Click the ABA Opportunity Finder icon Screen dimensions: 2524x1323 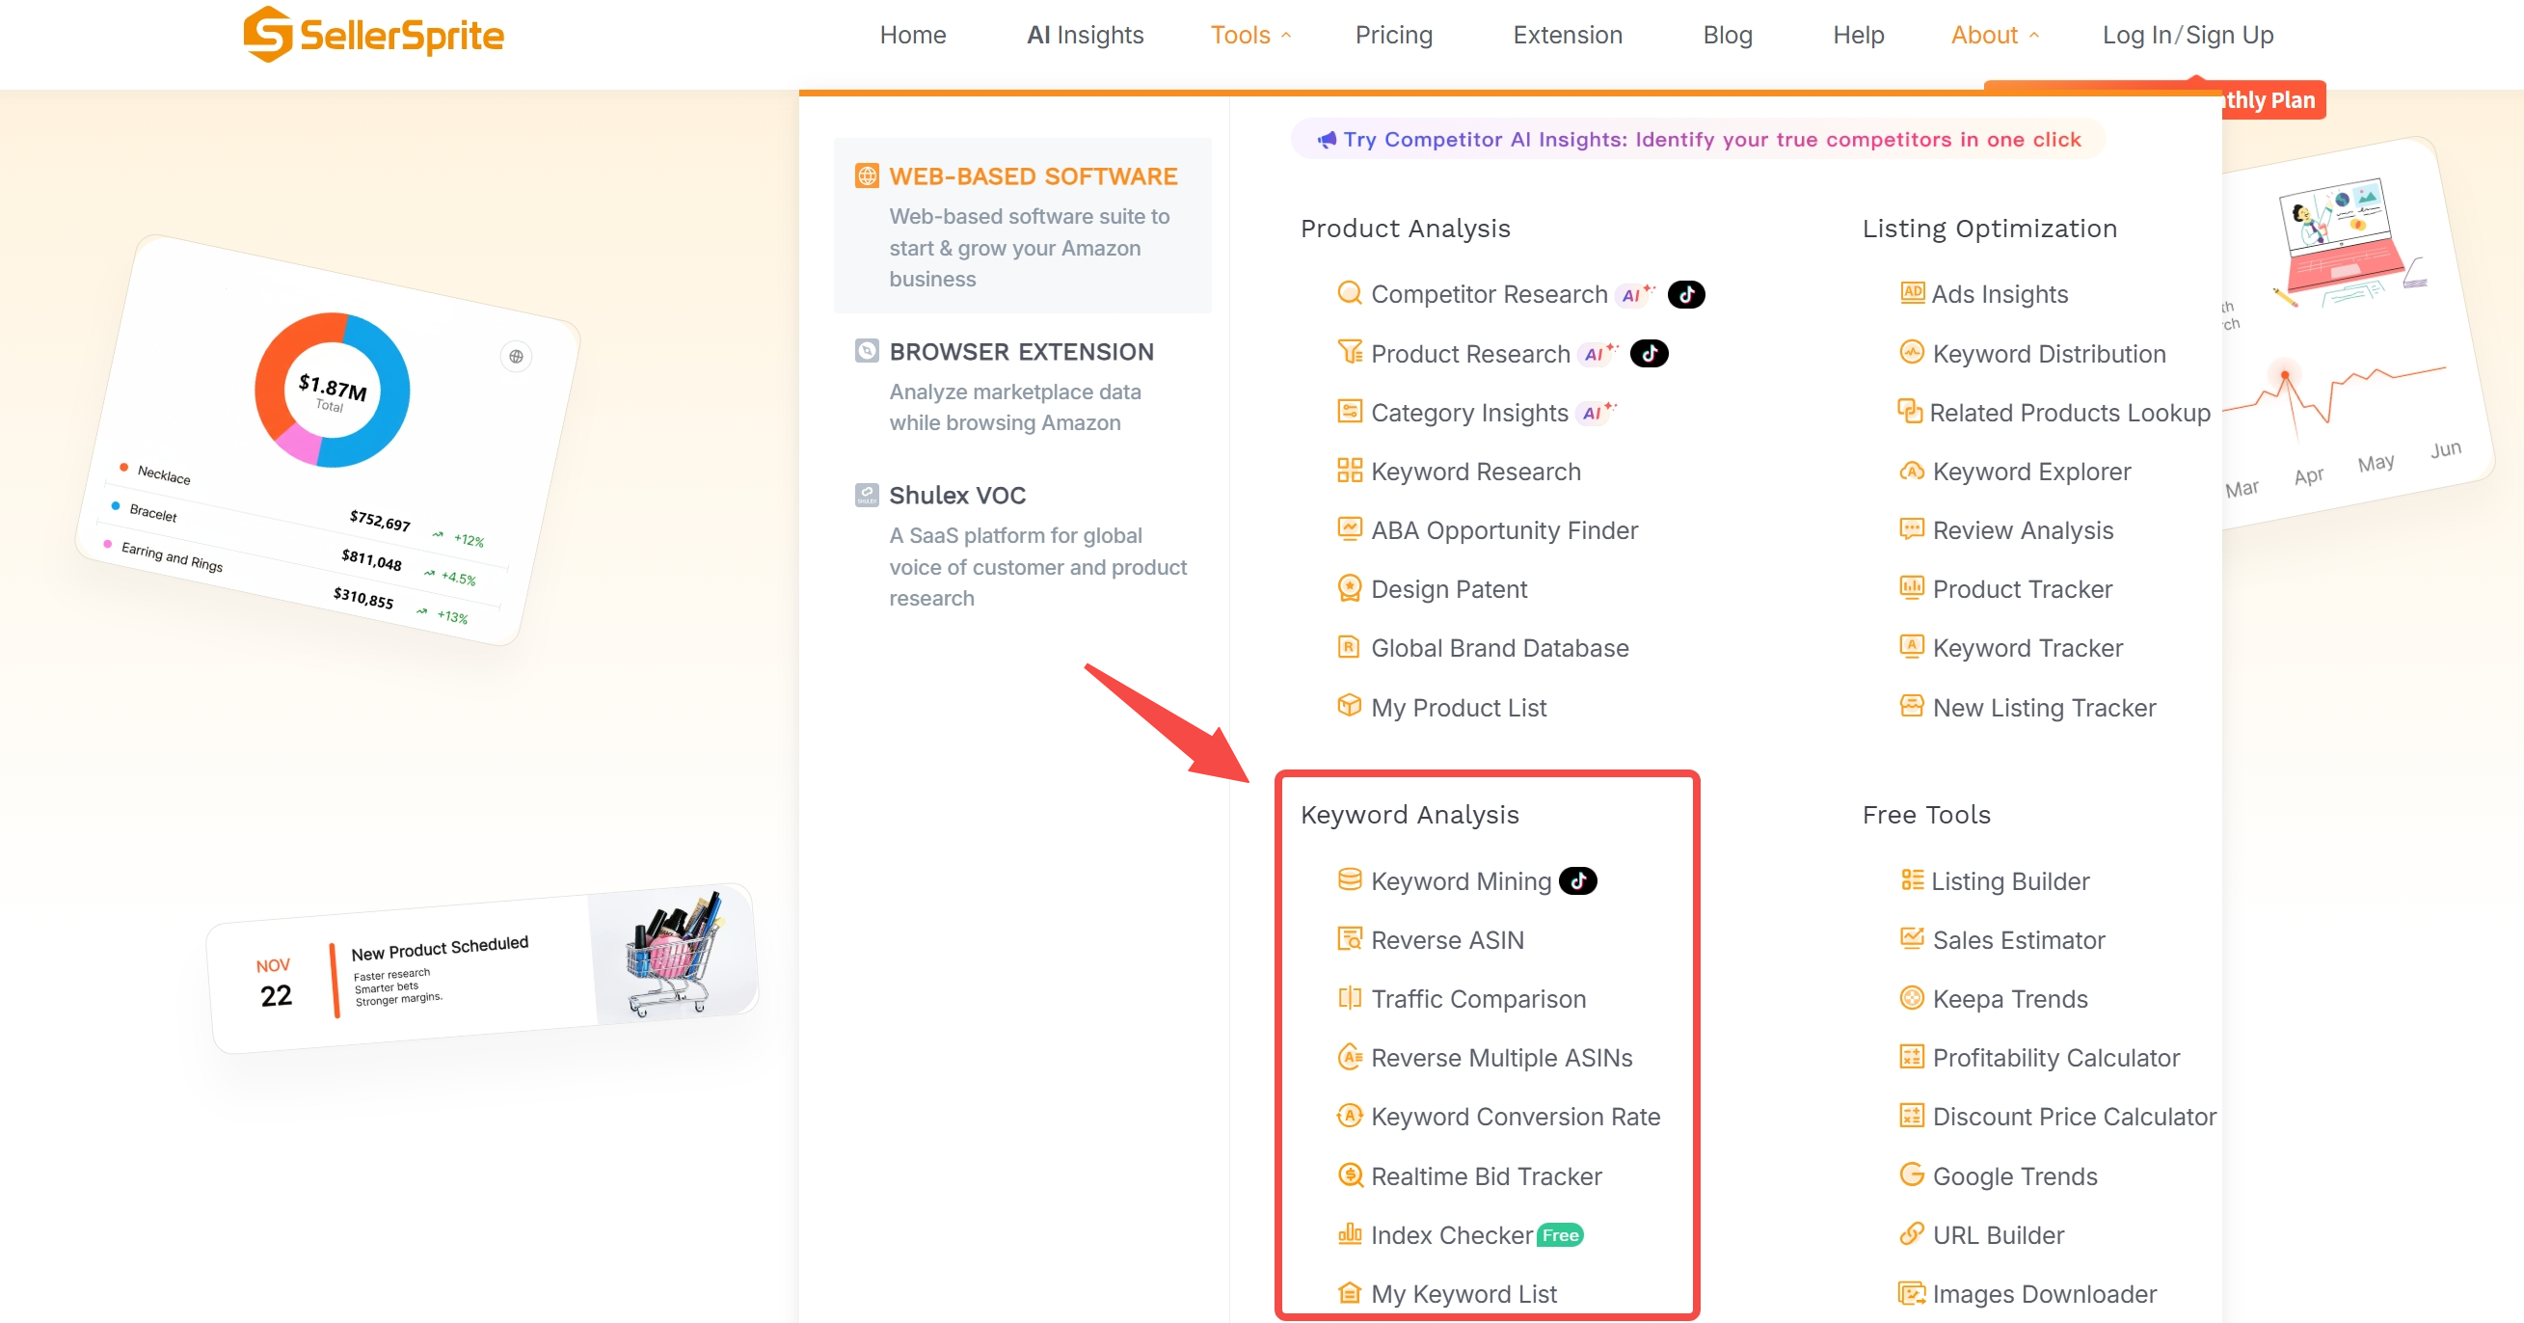(1349, 529)
